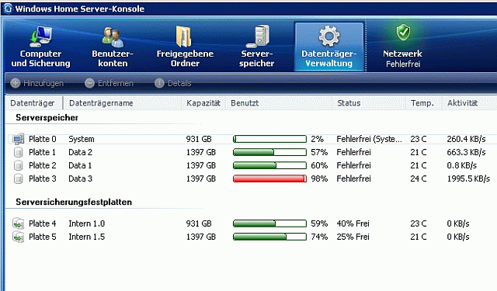Click the Platte 4 backup disk icon

coord(19,223)
